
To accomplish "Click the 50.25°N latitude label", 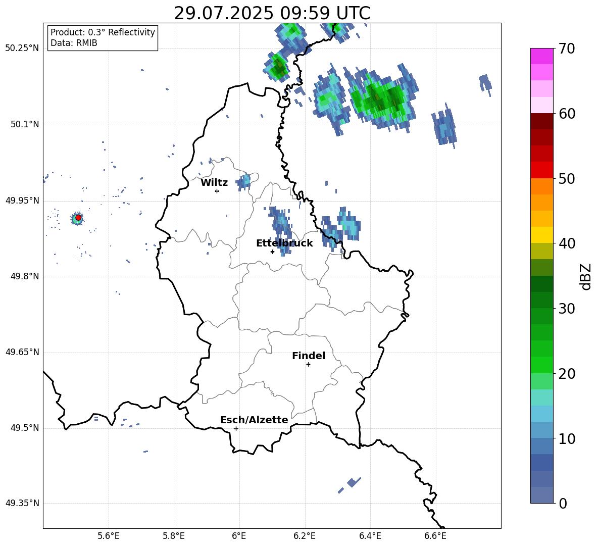I will pyautogui.click(x=22, y=48).
